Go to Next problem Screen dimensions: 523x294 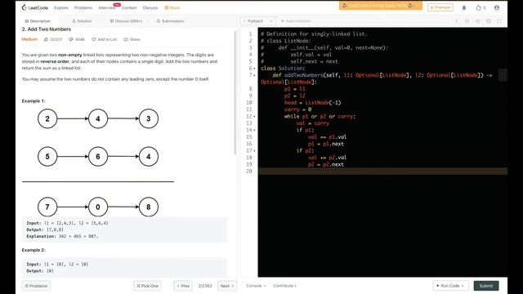pos(227,286)
